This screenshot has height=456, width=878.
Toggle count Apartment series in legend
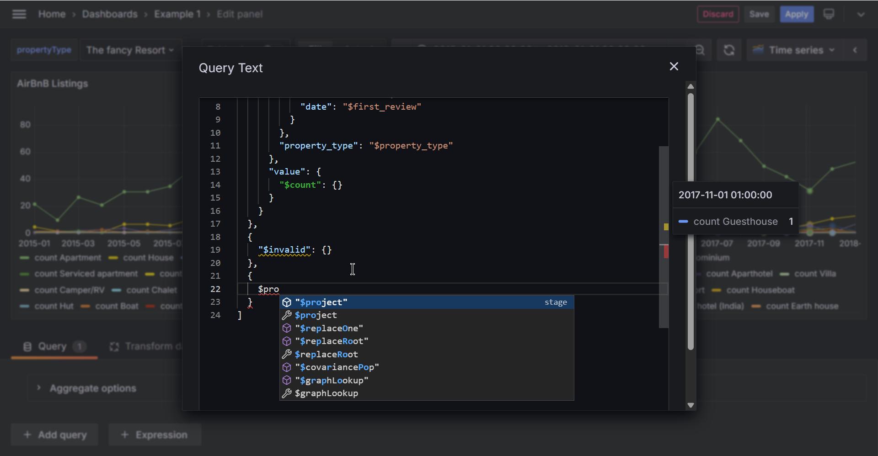tap(67, 258)
